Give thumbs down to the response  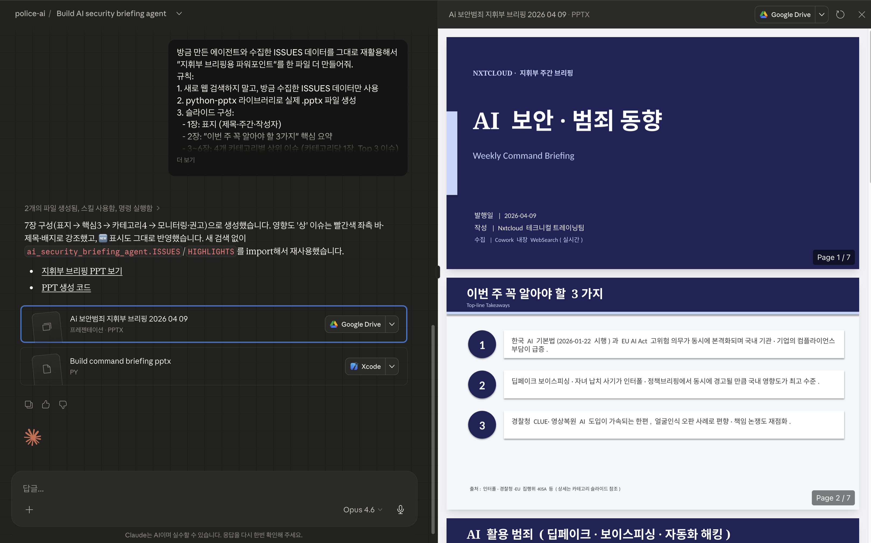click(x=63, y=404)
